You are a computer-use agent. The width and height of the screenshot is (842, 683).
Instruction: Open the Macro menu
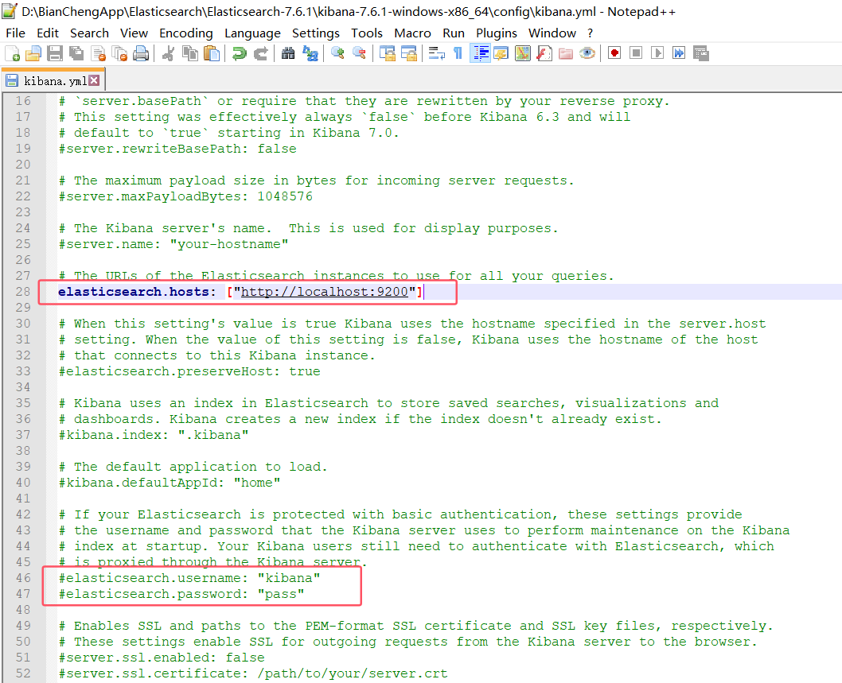pos(412,33)
